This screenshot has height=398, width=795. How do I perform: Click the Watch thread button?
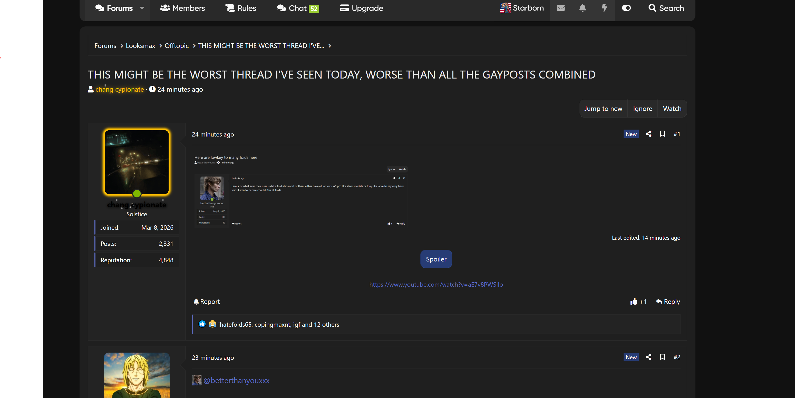tap(672, 109)
